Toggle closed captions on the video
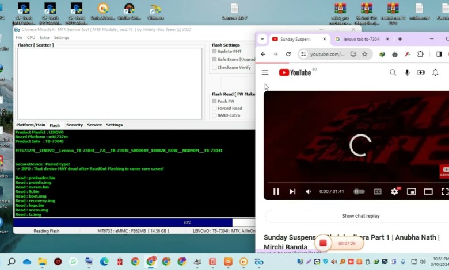The height and width of the screenshot is (270, 449). tap(378, 192)
